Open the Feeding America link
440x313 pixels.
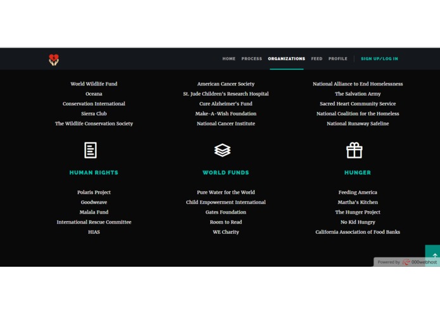click(358, 192)
